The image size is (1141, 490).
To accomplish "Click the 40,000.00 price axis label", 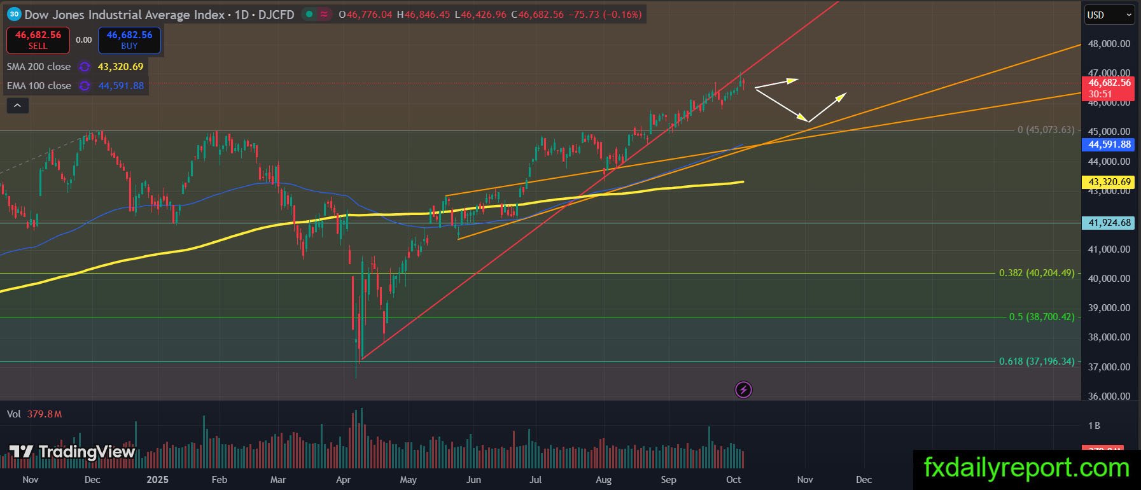I will coord(1109,279).
